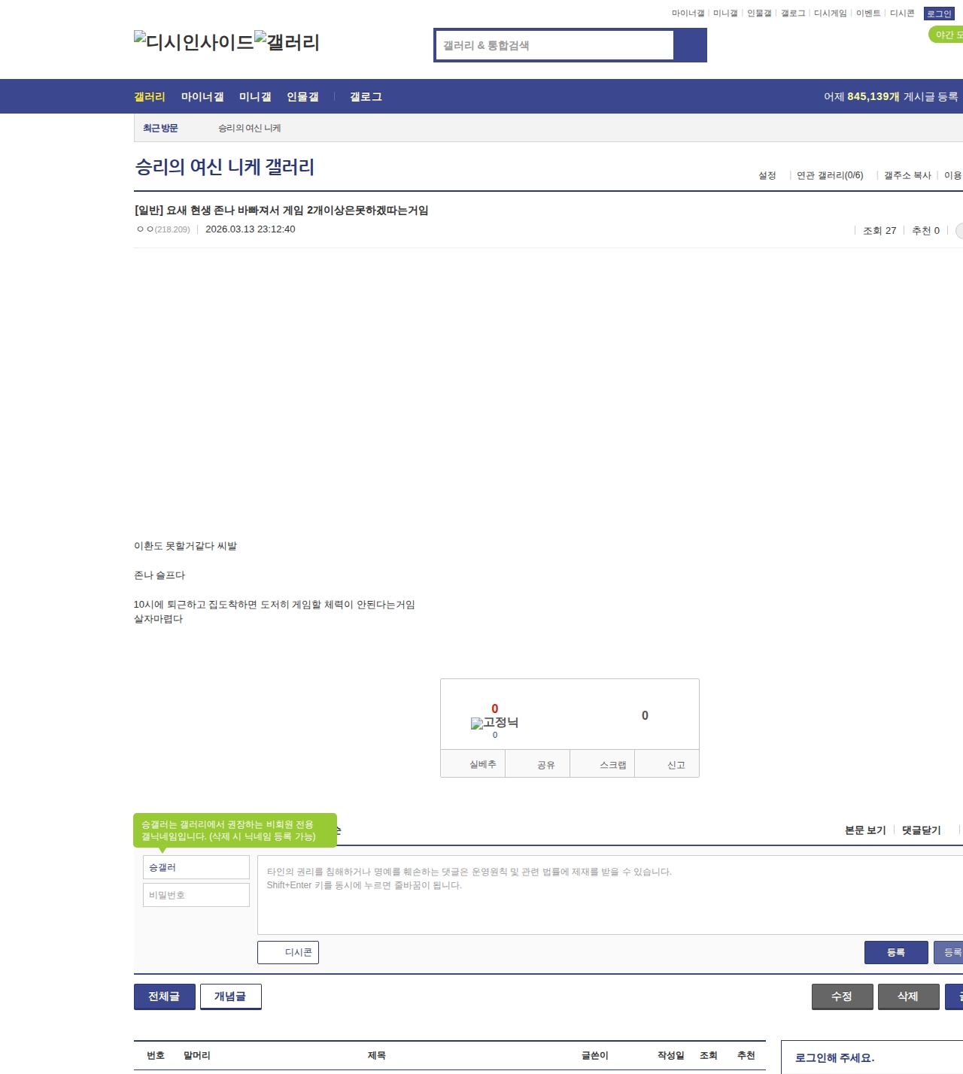Click the 고정닉 recommend icon

point(494,723)
